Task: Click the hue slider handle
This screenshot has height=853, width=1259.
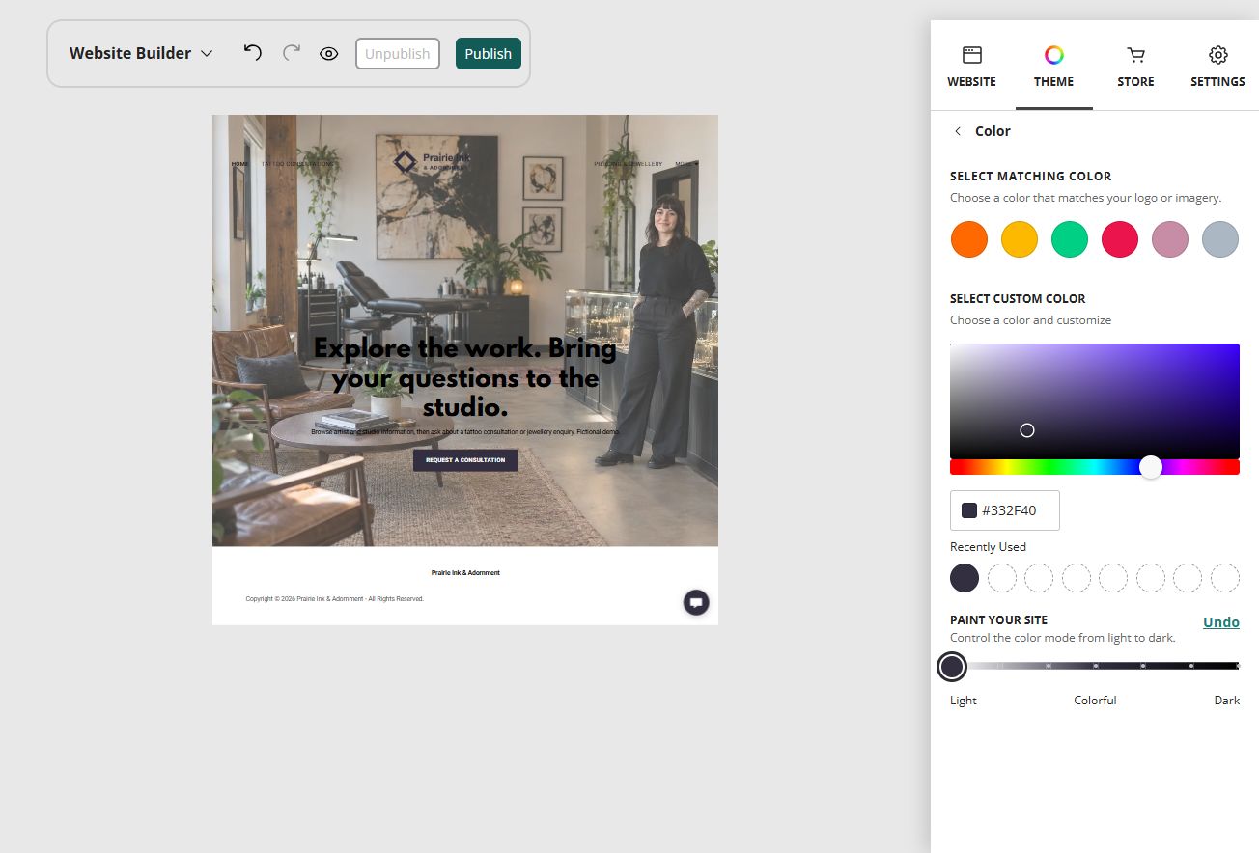Action: [1151, 467]
